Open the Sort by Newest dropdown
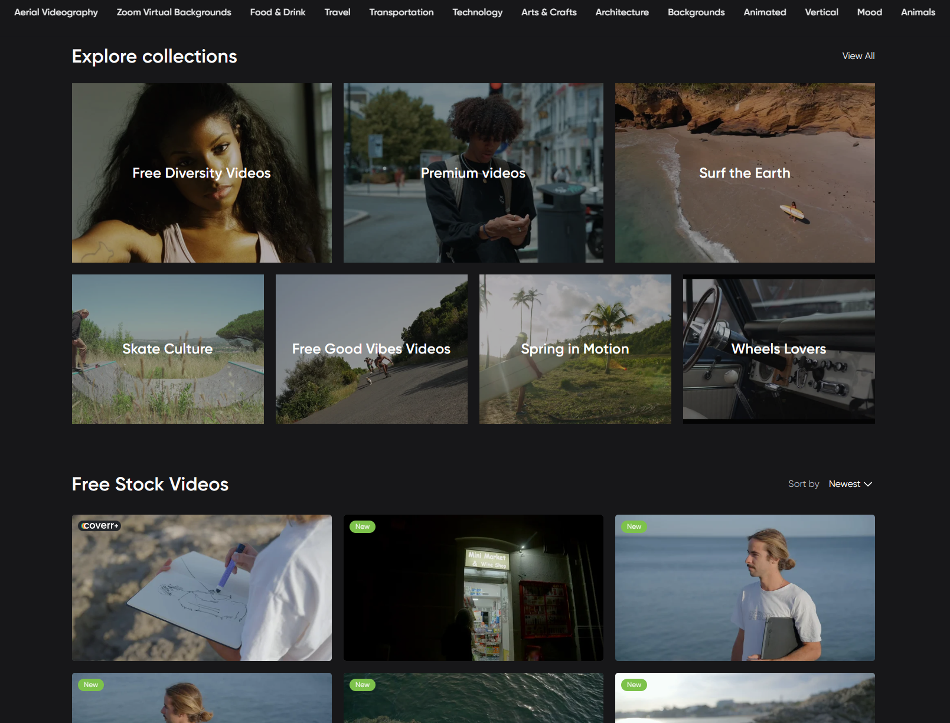This screenshot has width=950, height=723. [850, 484]
